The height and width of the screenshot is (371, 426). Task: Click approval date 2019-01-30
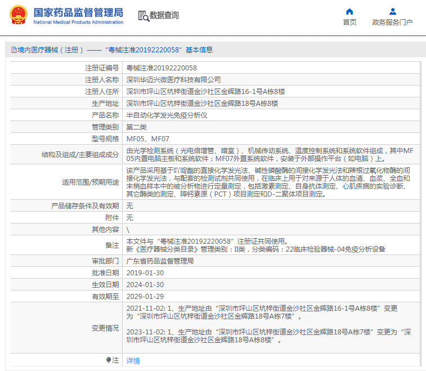click(145, 273)
